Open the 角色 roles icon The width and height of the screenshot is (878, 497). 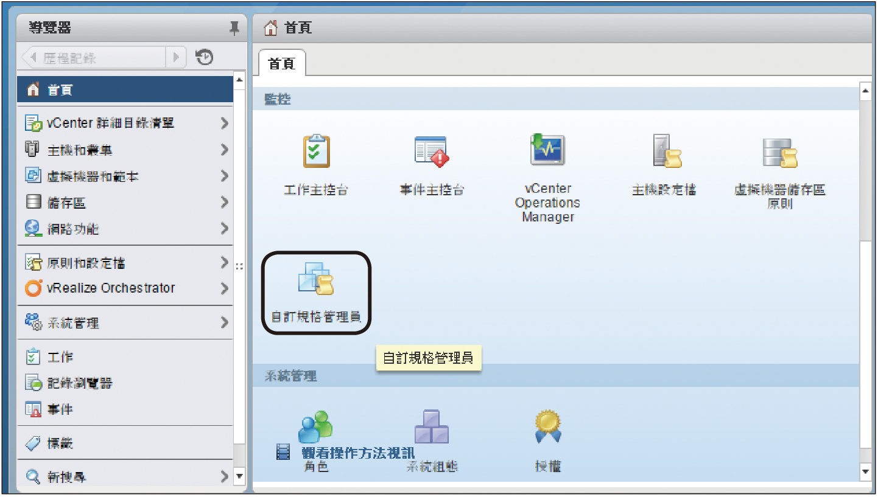tap(315, 427)
